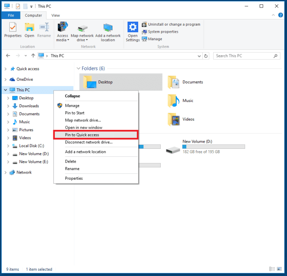The image size is (287, 276).
Task: Choose Pin to Quick access
Action: pos(96,135)
